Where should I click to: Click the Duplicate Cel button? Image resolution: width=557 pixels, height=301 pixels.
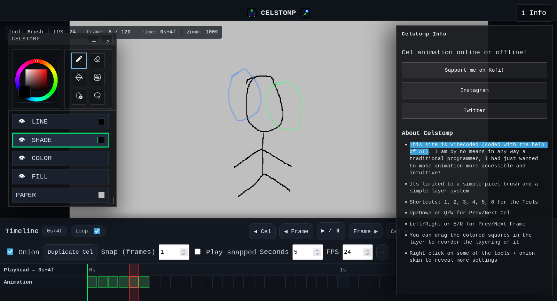[x=70, y=252]
